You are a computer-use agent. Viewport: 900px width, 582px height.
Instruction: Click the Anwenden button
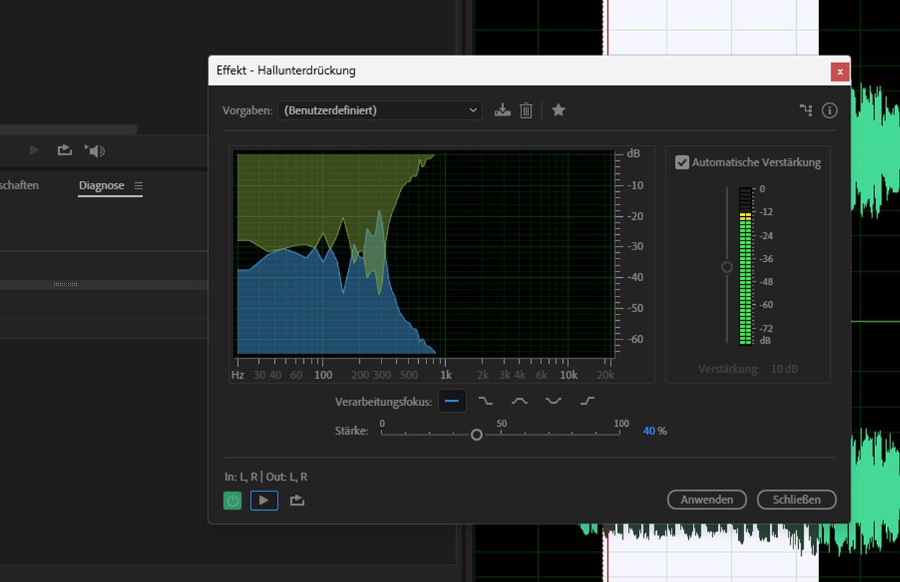coord(707,500)
